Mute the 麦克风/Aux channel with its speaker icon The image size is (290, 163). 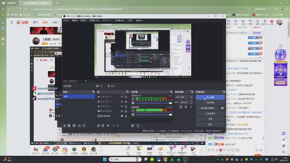pyautogui.click(x=133, y=103)
